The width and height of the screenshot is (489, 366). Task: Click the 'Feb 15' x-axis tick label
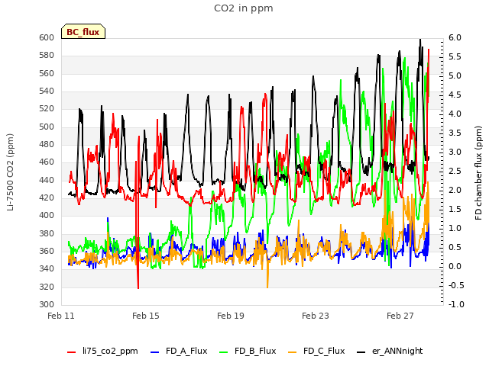tap(146, 316)
